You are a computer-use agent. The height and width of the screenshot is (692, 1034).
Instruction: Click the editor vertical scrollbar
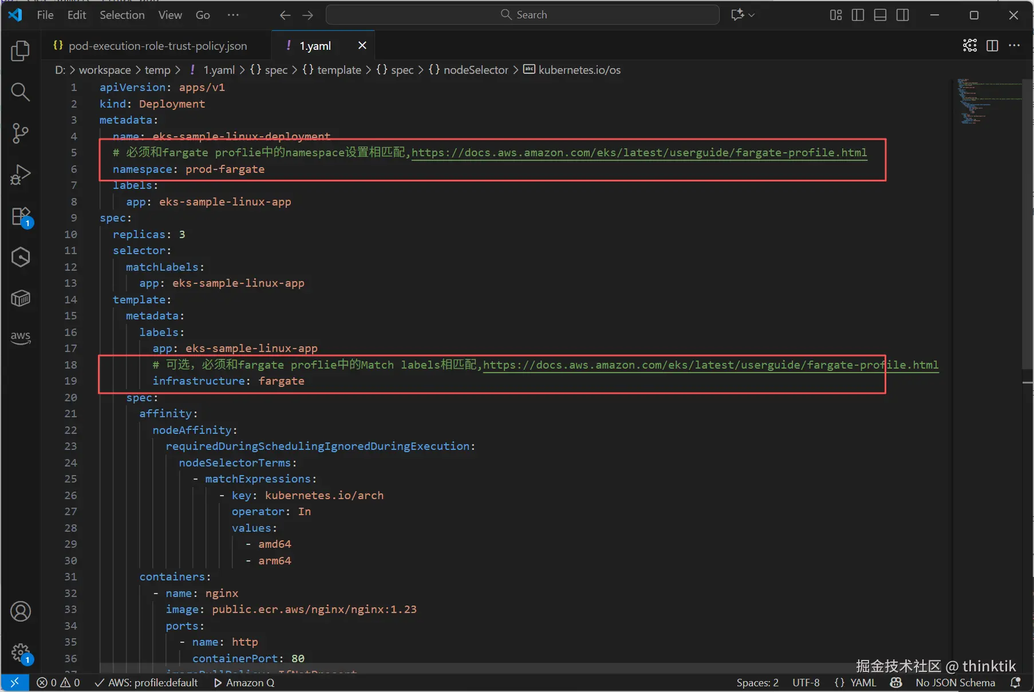[x=1027, y=229]
